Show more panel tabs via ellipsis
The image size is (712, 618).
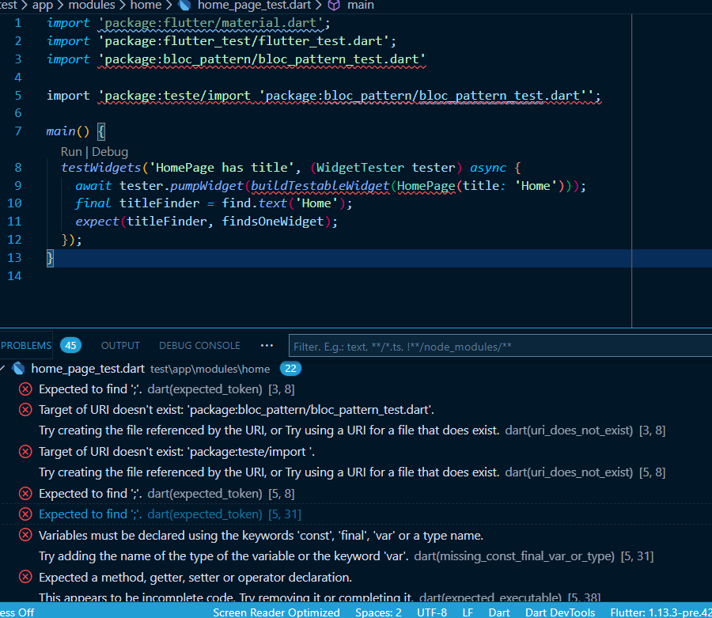point(267,346)
